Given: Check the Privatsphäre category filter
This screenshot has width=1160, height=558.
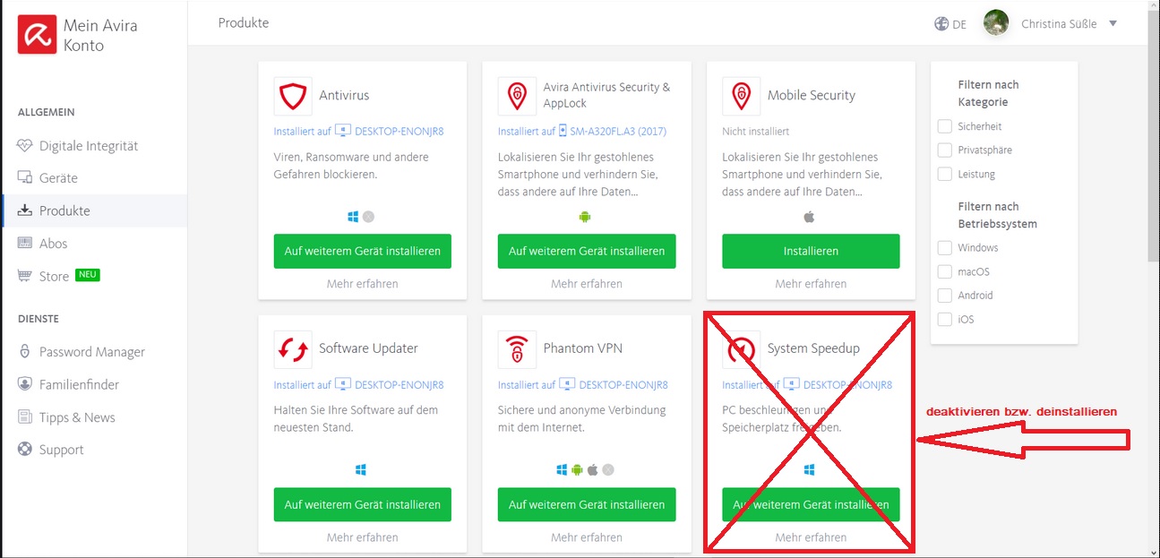Looking at the screenshot, I should [944, 150].
